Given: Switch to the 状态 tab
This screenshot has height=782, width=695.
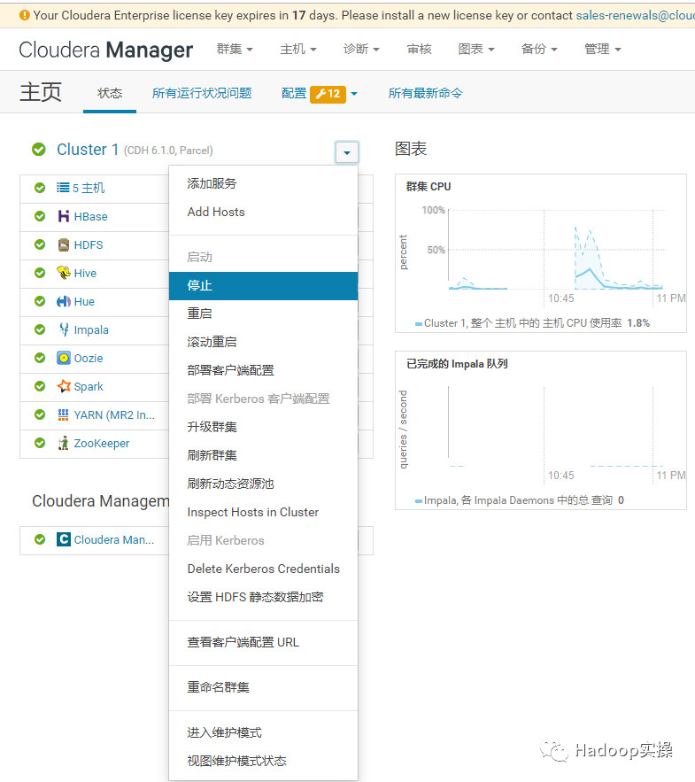Looking at the screenshot, I should coord(110,93).
